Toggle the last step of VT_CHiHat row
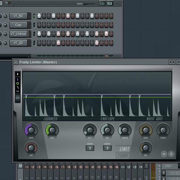The image size is (180, 180). tap(111, 34)
